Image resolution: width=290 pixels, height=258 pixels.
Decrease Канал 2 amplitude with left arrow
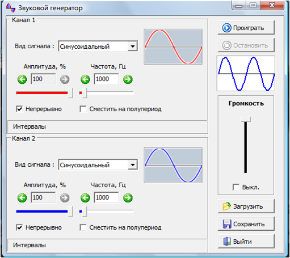[22, 198]
